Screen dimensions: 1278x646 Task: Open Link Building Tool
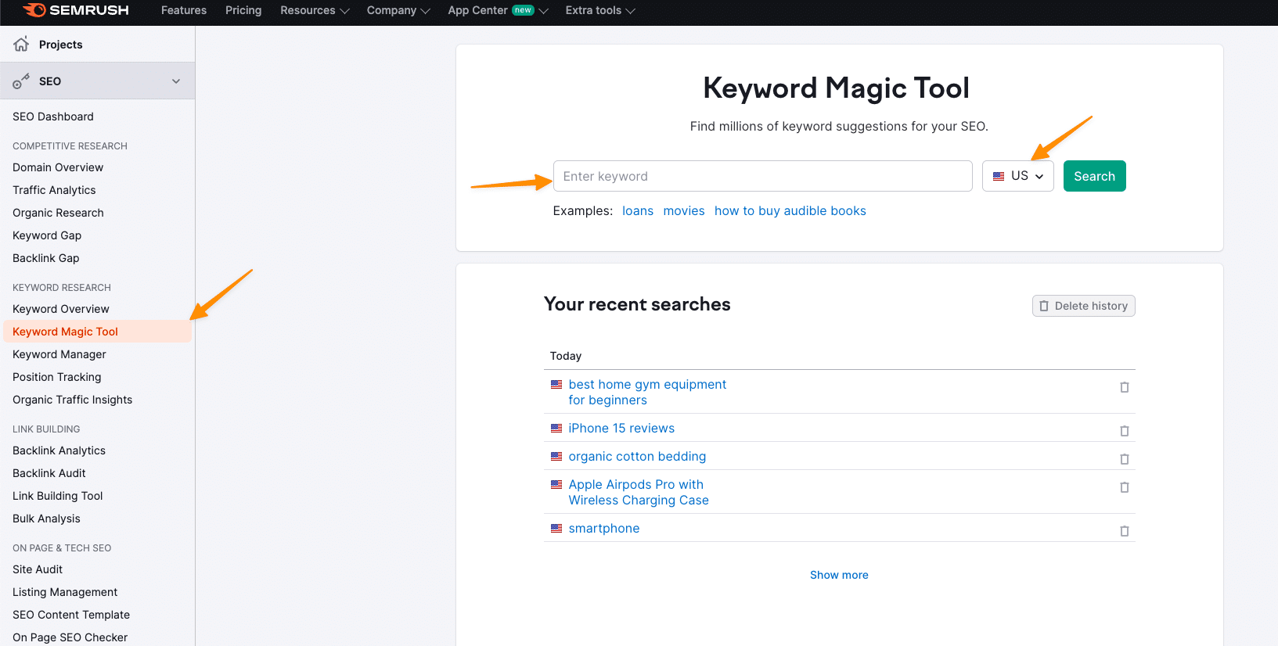click(58, 496)
